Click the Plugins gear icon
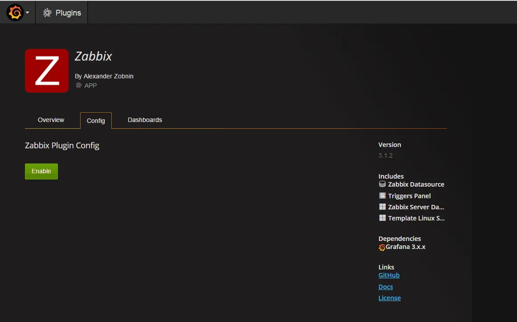517x322 pixels. click(48, 13)
